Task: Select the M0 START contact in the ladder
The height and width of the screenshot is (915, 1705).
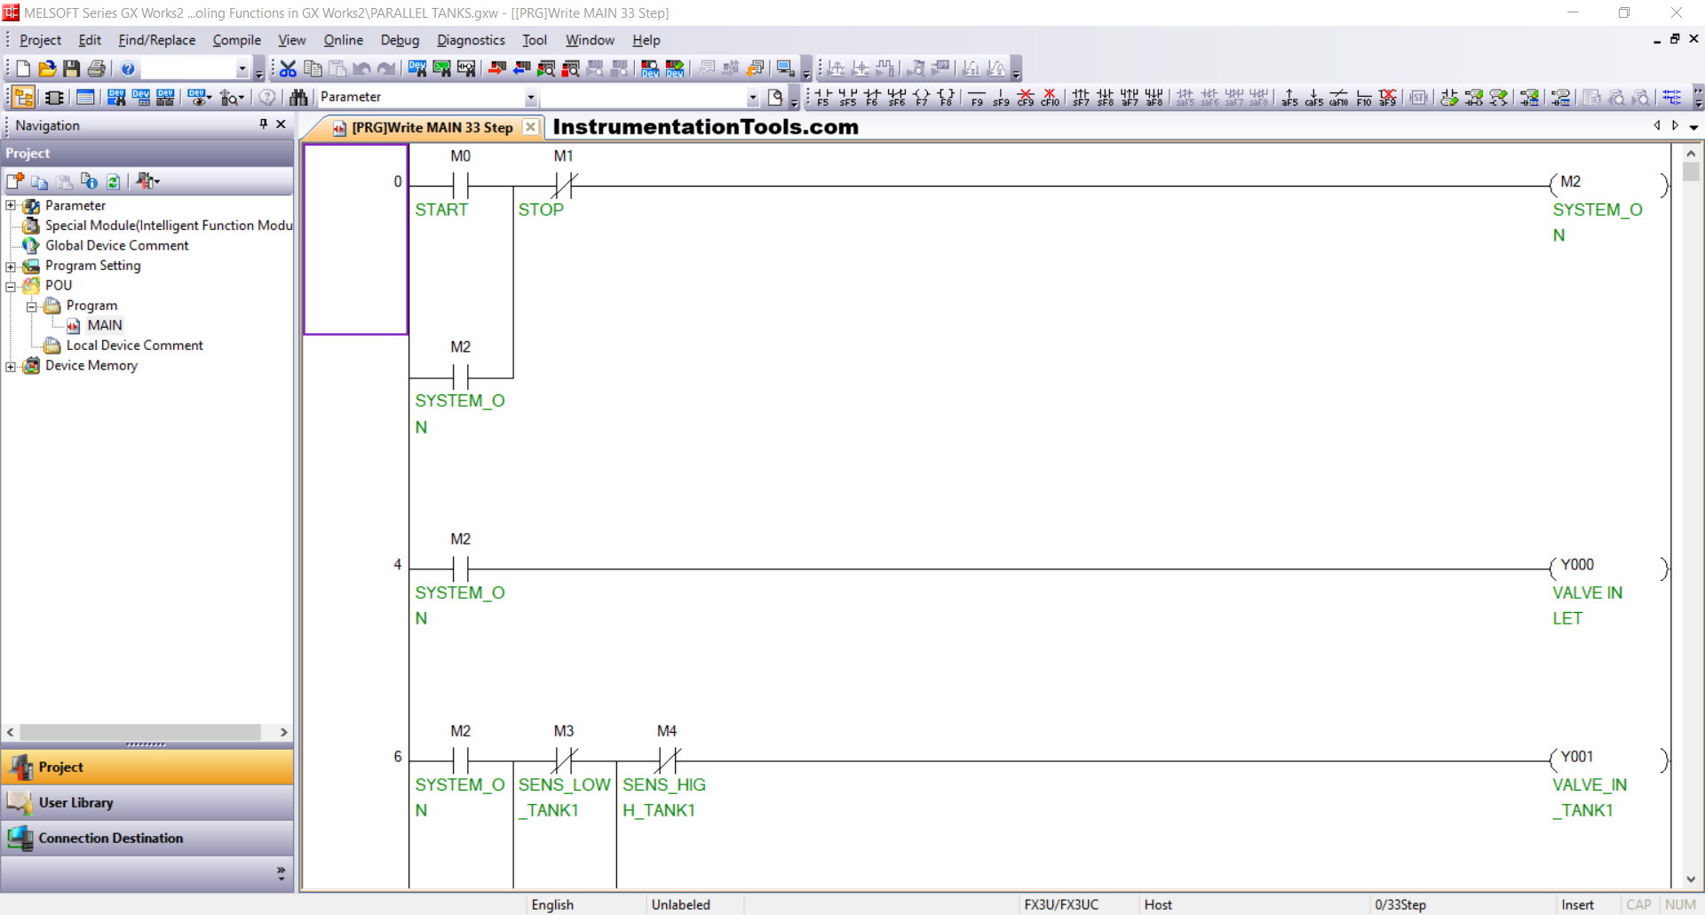Action: [x=460, y=185]
